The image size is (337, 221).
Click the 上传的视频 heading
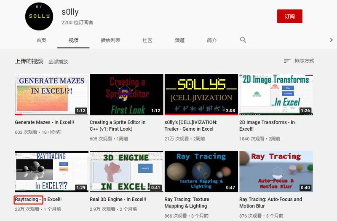[x=29, y=61]
